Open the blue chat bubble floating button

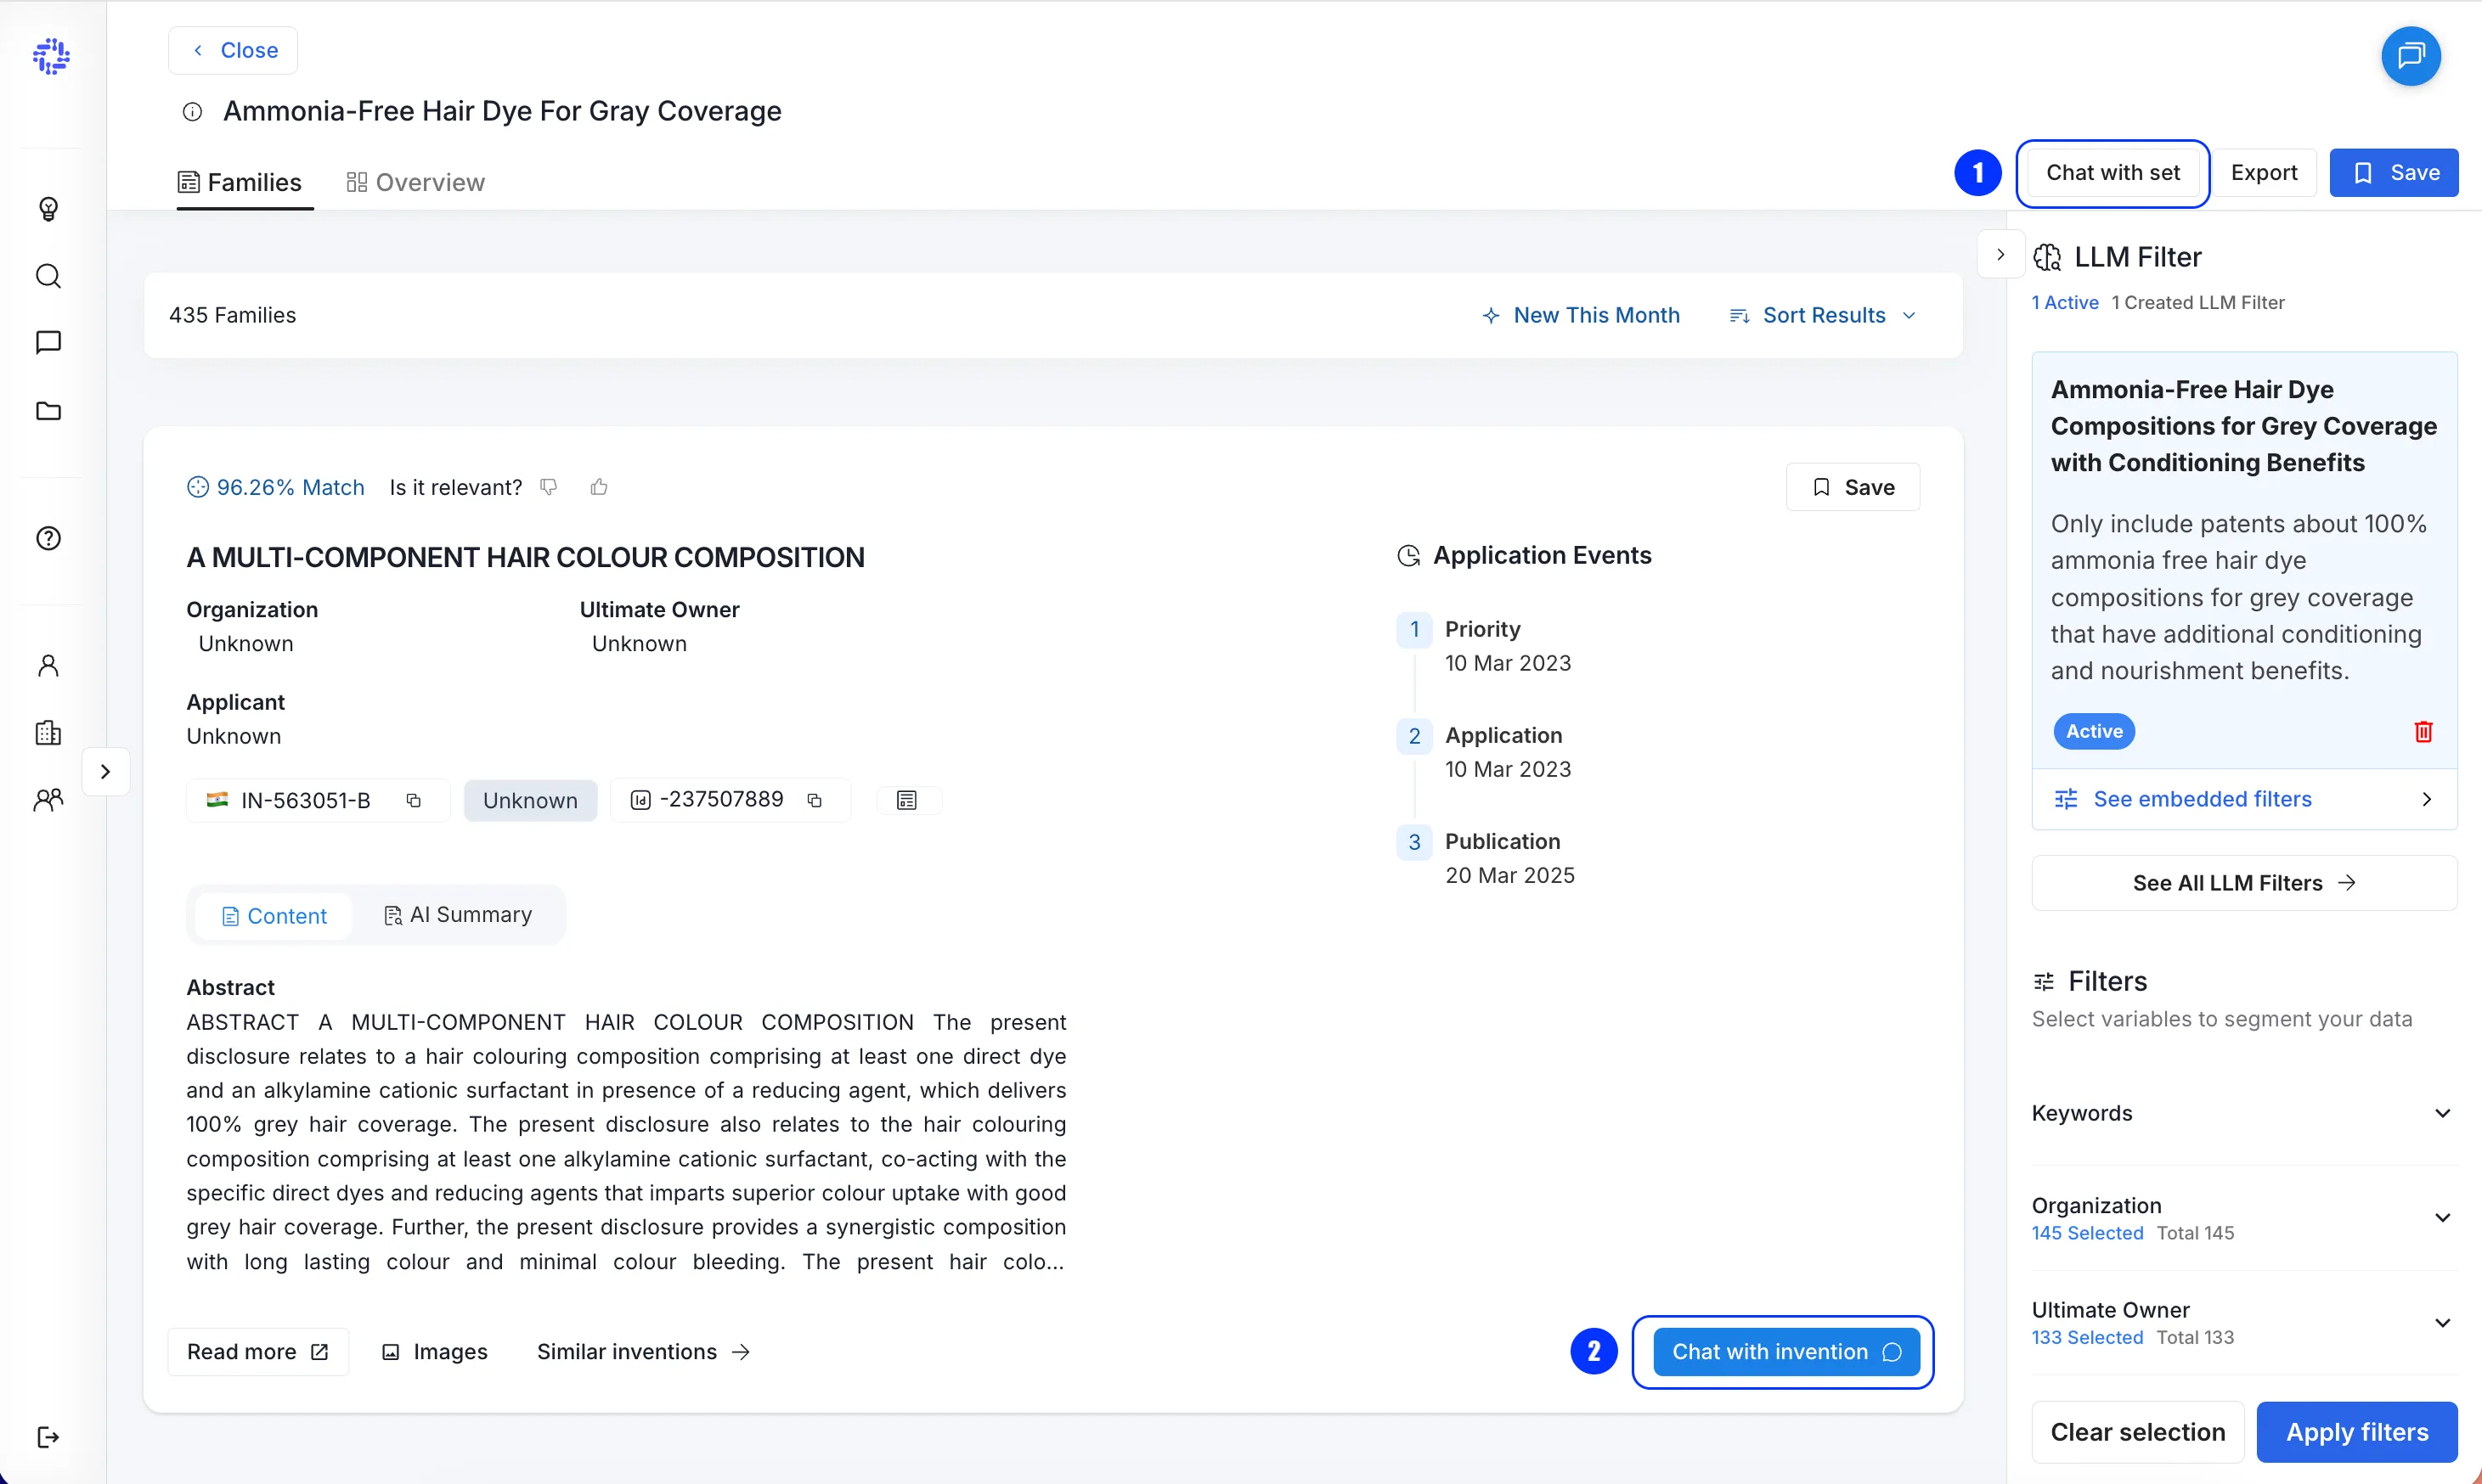2411,56
